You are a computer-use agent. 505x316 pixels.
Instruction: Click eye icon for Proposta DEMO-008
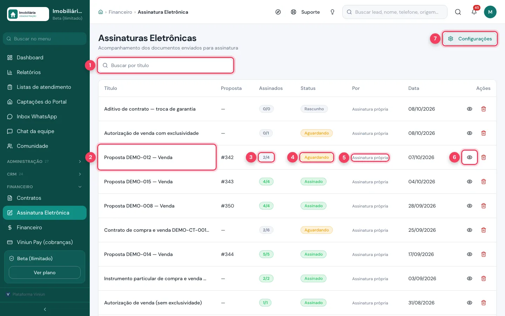[x=470, y=206]
